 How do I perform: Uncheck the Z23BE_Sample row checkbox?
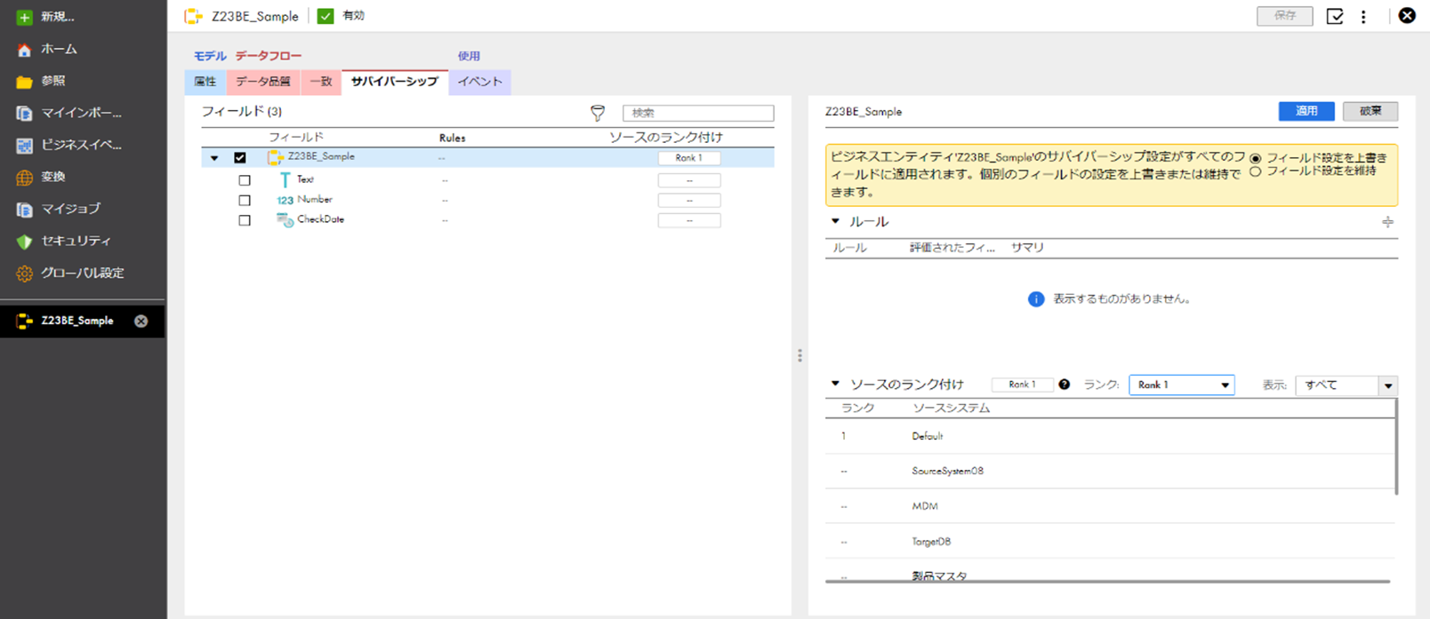pyautogui.click(x=240, y=158)
